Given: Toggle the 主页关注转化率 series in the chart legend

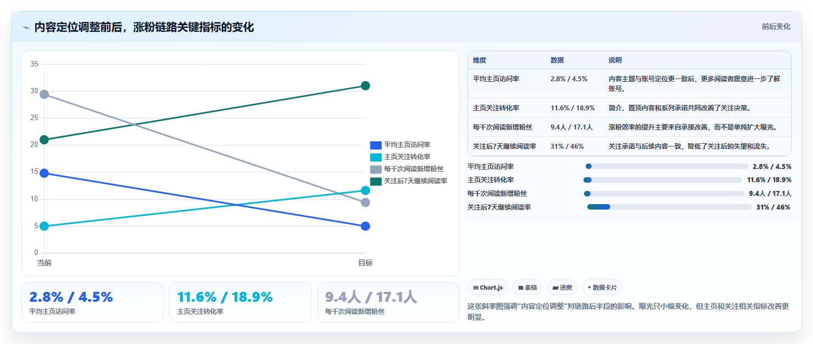Looking at the screenshot, I should (400, 157).
